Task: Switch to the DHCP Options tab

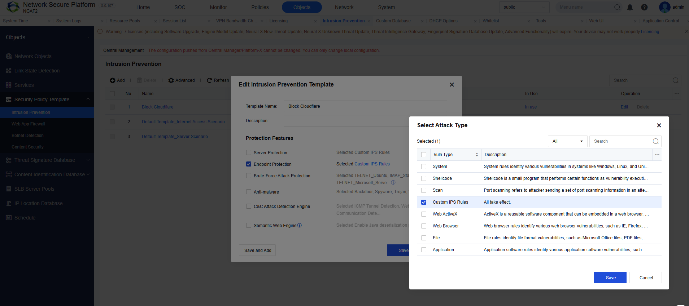Action: (443, 21)
